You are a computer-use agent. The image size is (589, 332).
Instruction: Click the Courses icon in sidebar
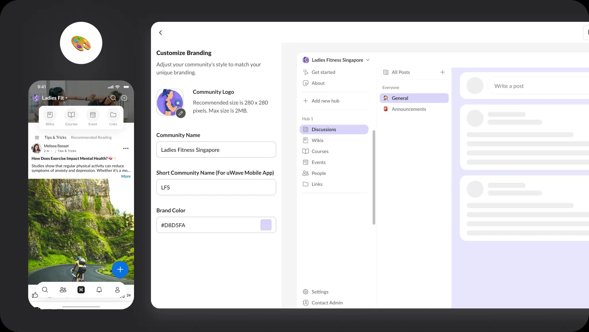coord(305,151)
